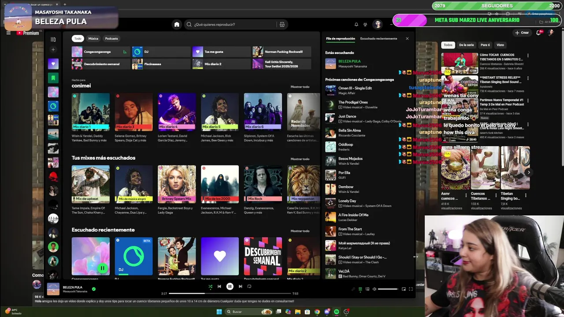Click Mostrar todo for Tus mixes más escuchados
The image size is (564, 317).
(x=300, y=159)
